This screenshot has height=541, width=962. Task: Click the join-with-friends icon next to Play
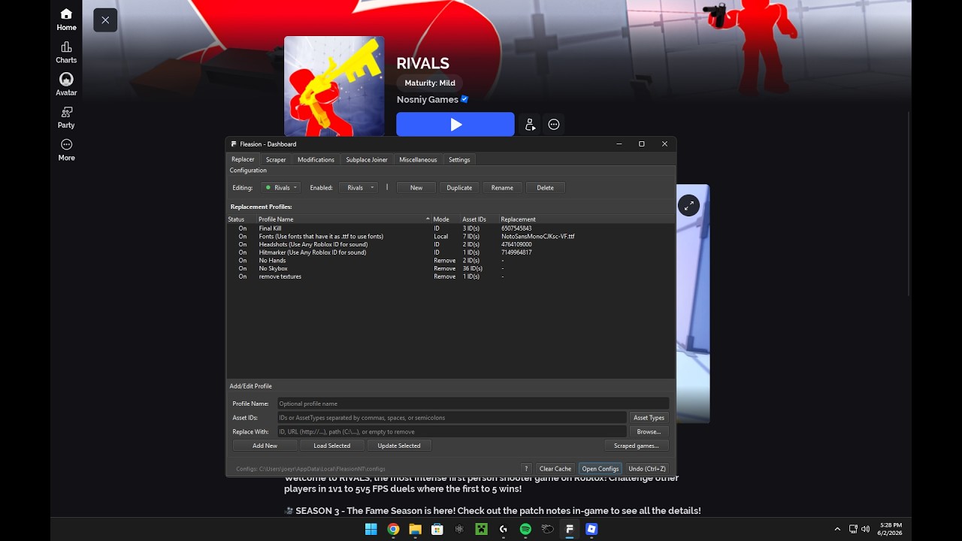530,125
